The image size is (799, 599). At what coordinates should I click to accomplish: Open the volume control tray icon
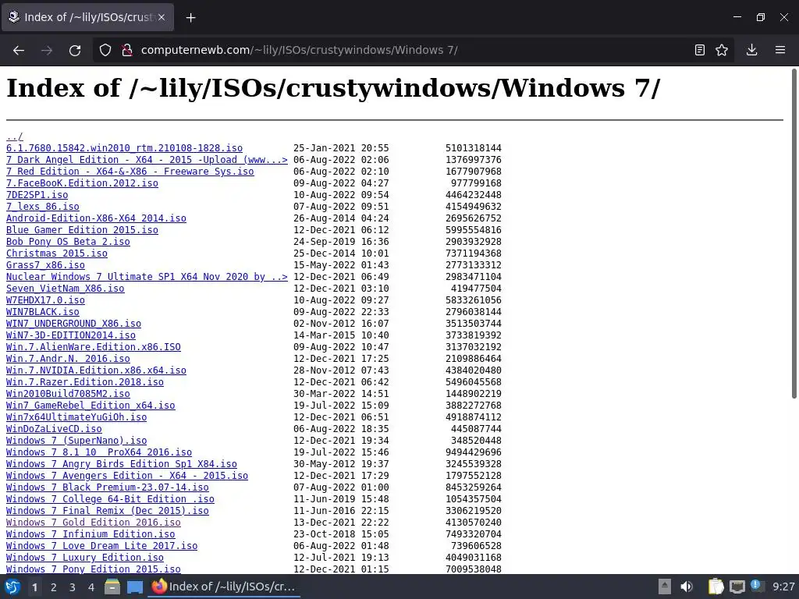click(x=687, y=587)
